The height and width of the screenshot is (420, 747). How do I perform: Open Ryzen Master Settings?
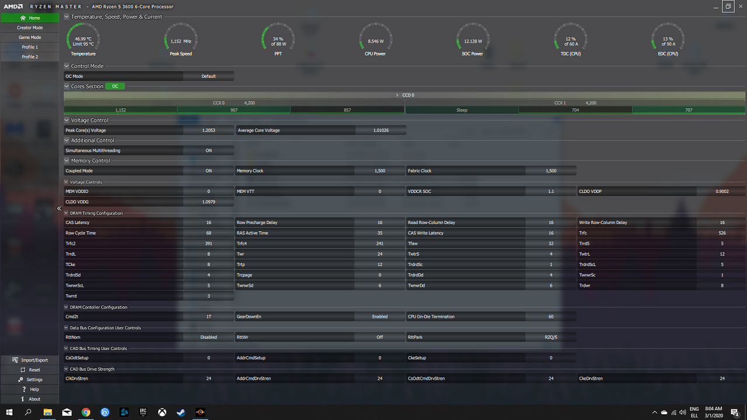[30, 380]
